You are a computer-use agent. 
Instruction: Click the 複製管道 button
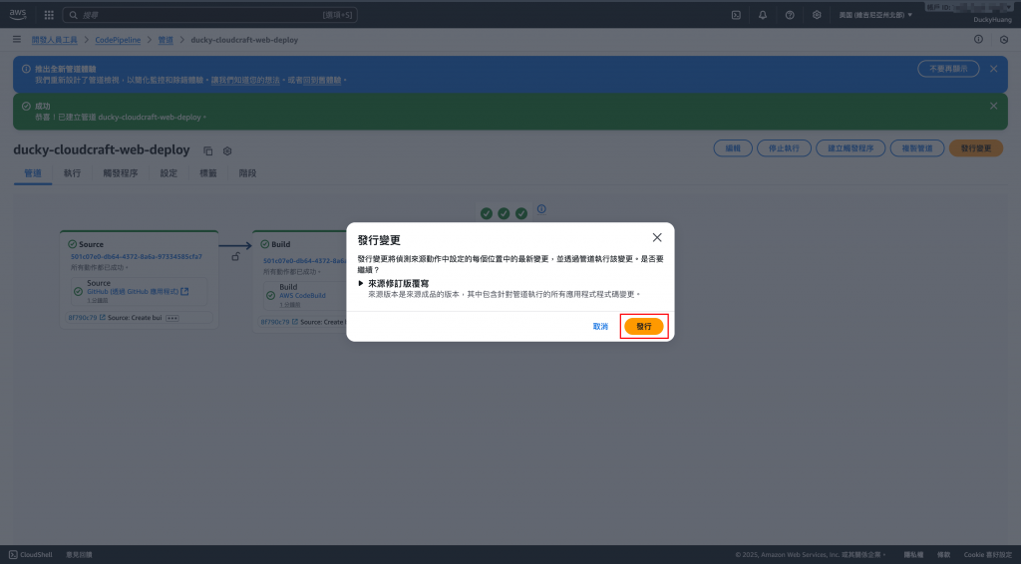tap(917, 148)
